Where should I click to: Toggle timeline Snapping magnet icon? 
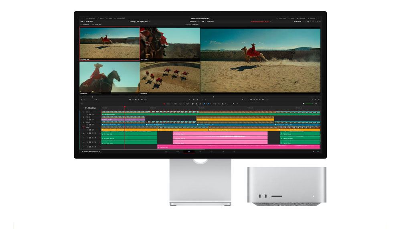[193, 104]
